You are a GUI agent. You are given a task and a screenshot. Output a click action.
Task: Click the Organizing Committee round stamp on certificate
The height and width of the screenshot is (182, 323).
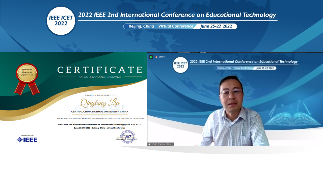click(128, 137)
